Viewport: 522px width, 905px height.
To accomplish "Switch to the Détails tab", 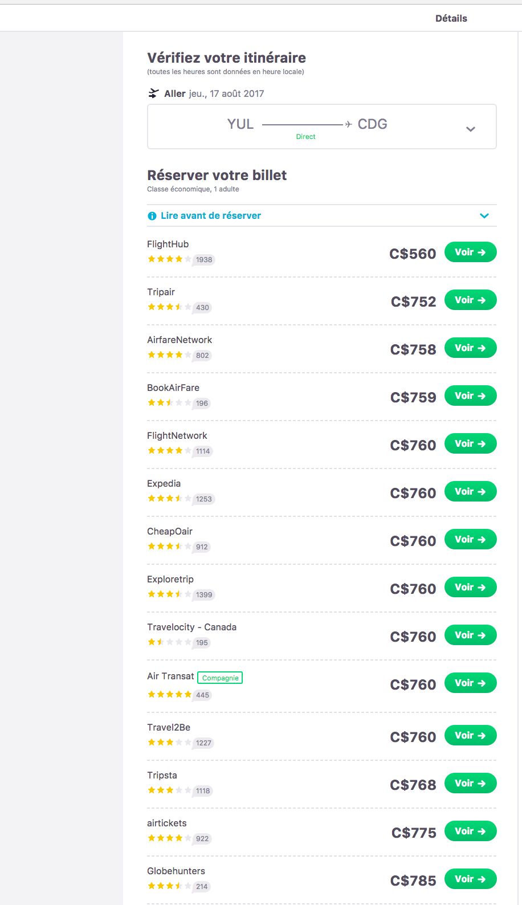I will tap(451, 18).
